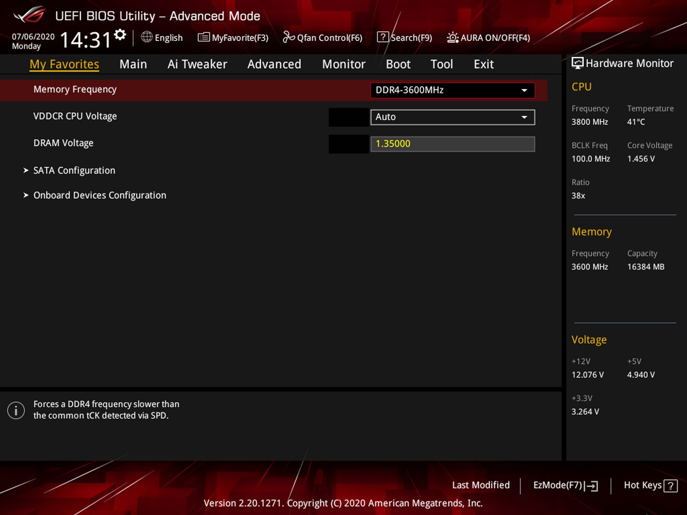Click the Hot Keys question mark icon
687x515 pixels.
coord(670,486)
